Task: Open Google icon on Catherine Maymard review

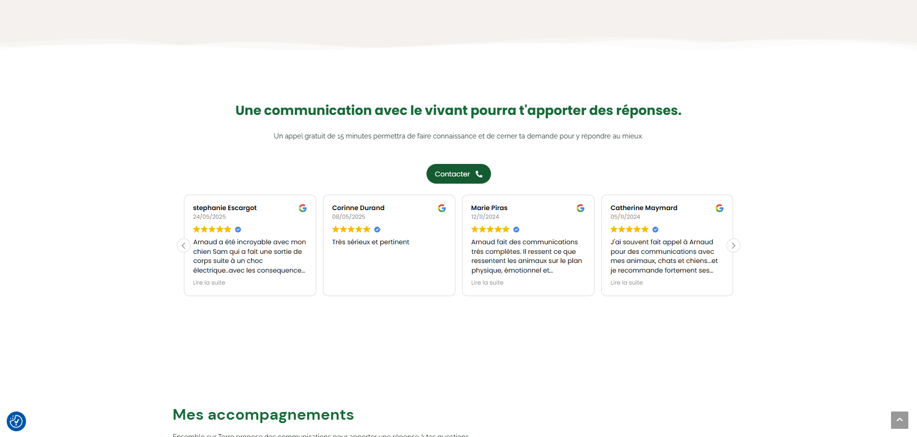Action: click(x=720, y=208)
